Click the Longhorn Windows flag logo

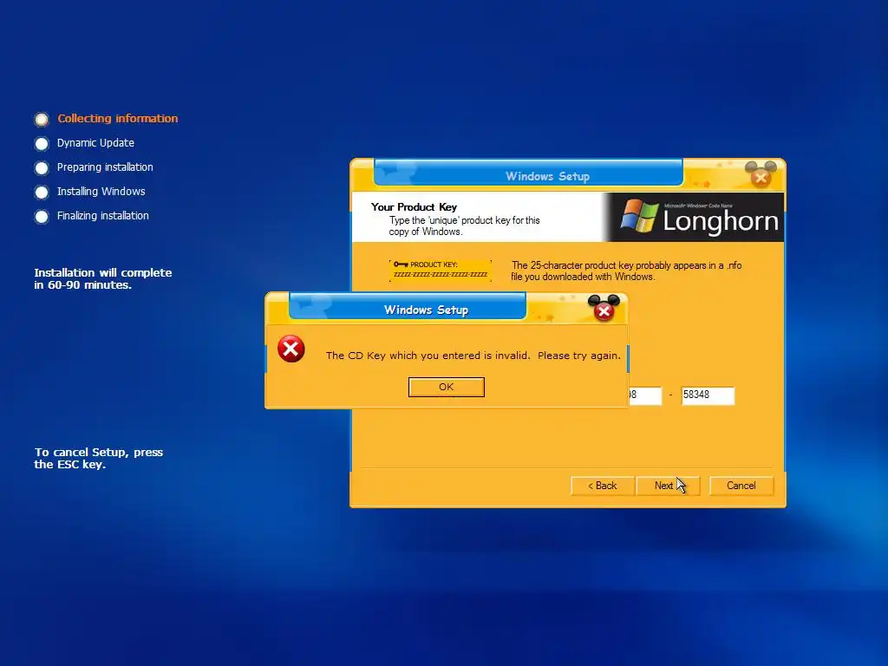pos(639,216)
